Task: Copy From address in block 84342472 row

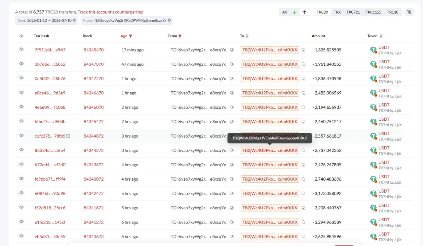Action: pyautogui.click(x=232, y=194)
